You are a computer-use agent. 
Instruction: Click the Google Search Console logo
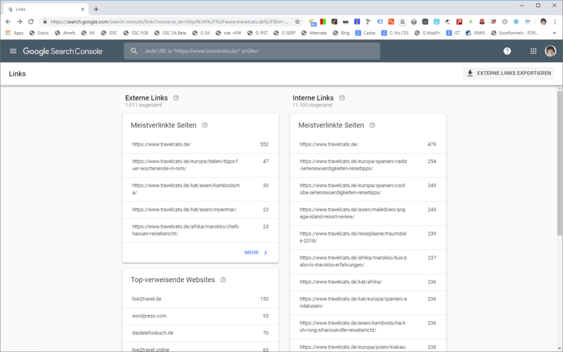(62, 51)
